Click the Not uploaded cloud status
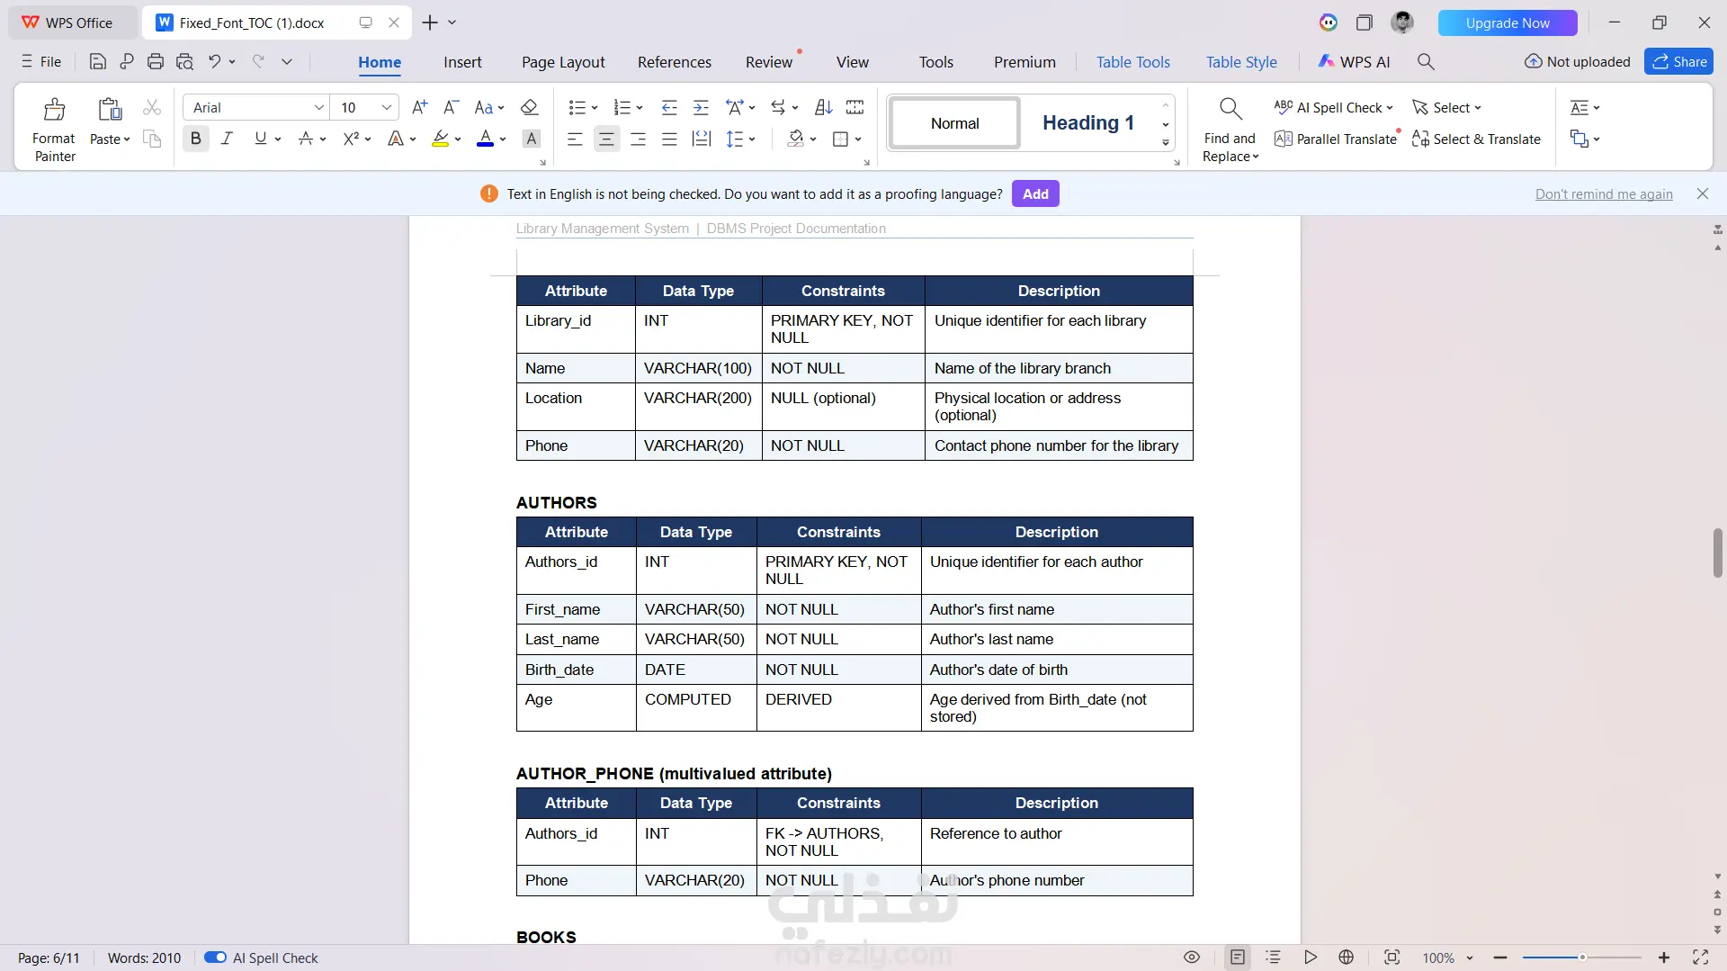 1578,62
